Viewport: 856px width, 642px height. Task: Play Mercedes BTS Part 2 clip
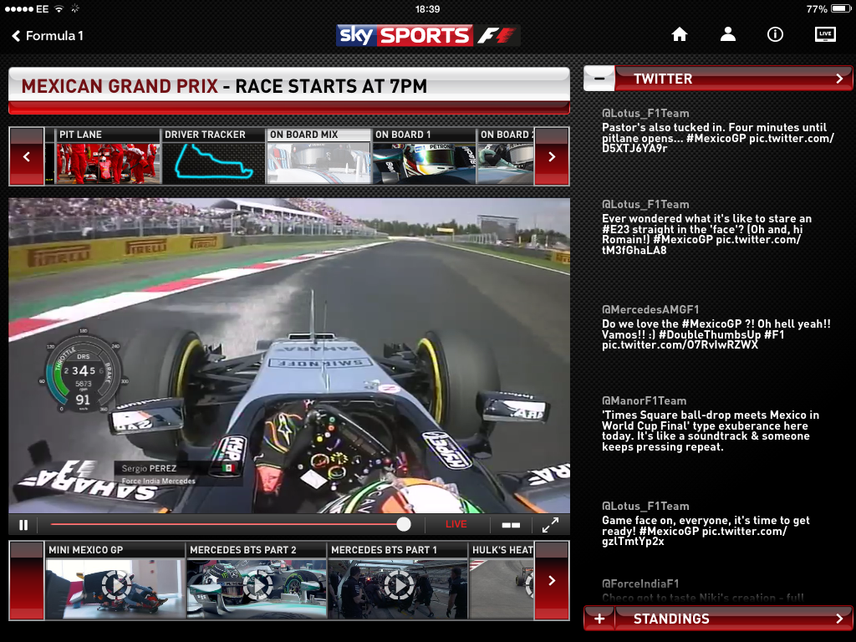pyautogui.click(x=257, y=581)
